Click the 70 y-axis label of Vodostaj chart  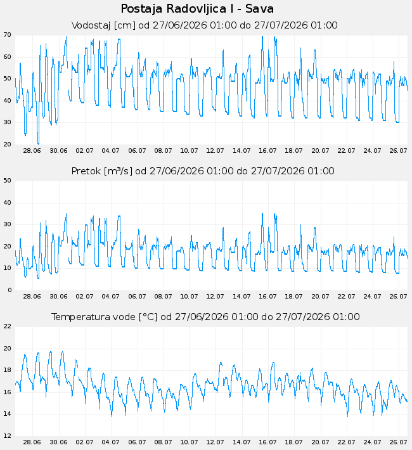(x=8, y=35)
